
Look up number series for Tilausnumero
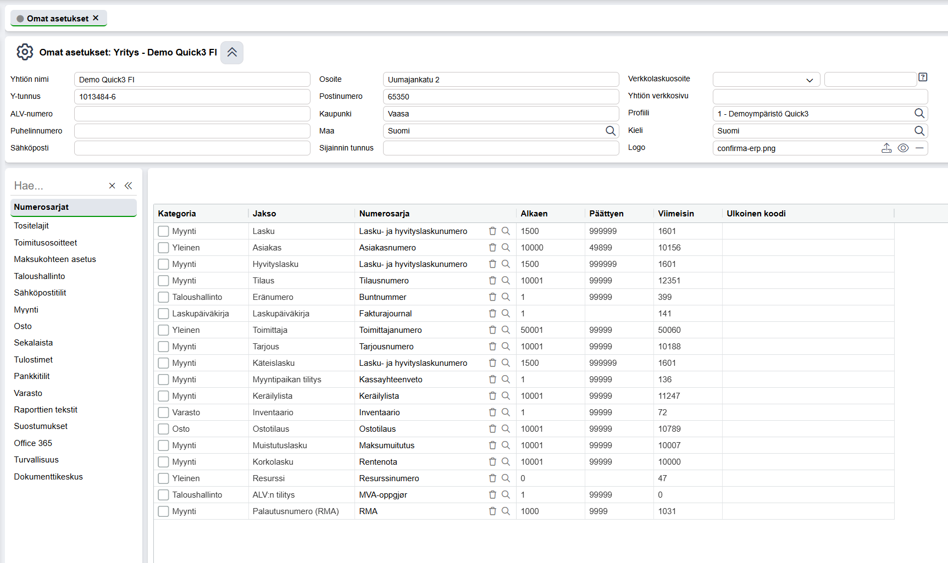click(506, 281)
